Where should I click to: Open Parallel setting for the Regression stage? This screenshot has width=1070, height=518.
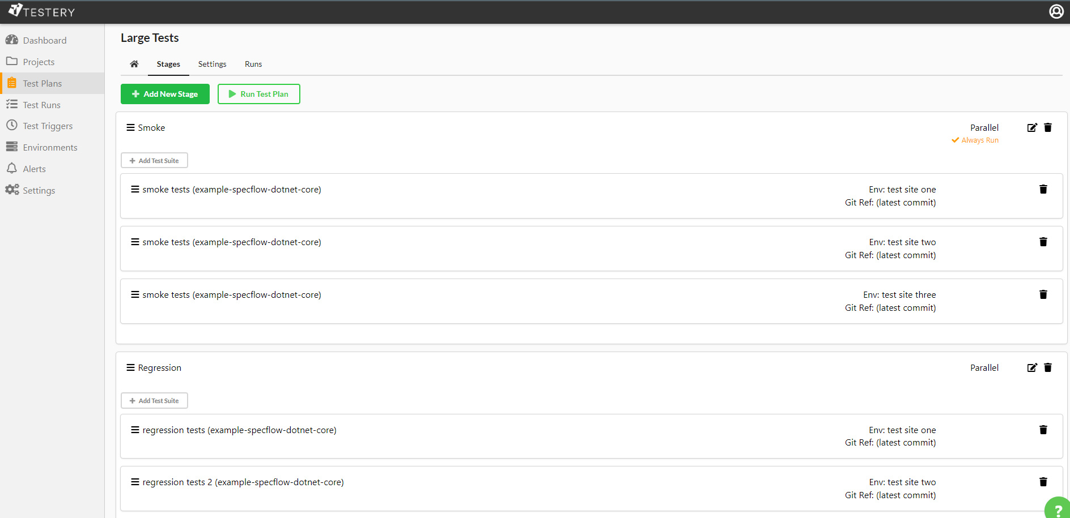[984, 367]
